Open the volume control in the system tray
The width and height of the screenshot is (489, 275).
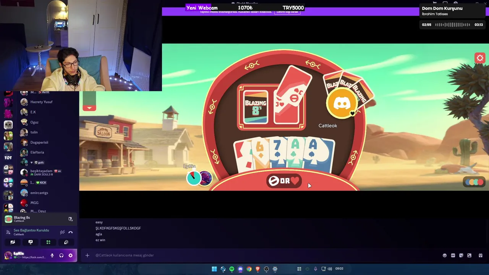pyautogui.click(x=330, y=269)
